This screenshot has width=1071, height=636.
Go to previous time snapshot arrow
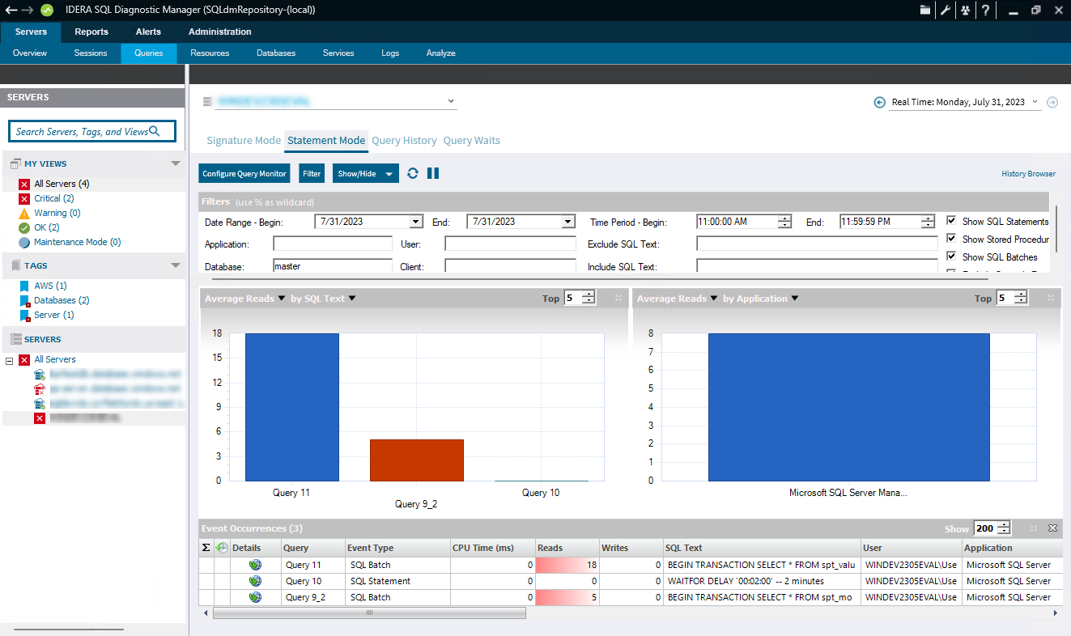click(880, 103)
